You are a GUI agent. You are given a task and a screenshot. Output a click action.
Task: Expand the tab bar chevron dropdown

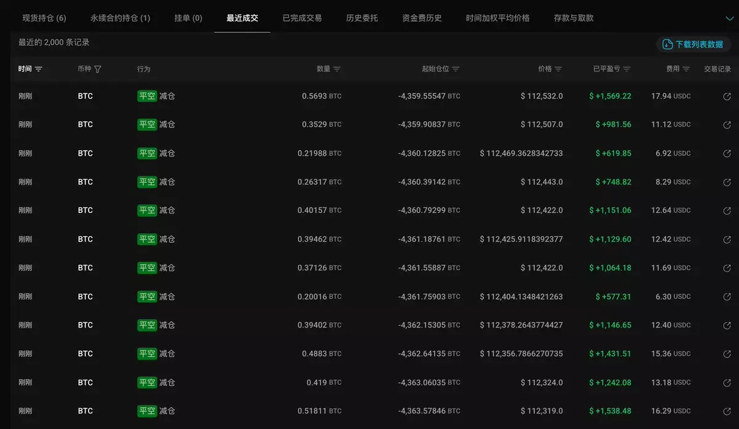coord(730,18)
